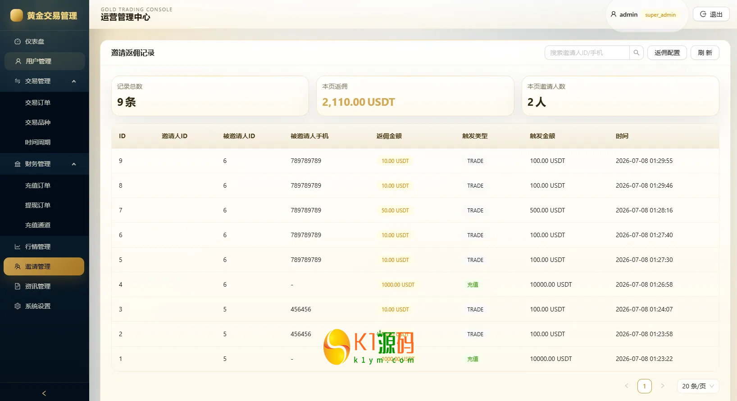Image resolution: width=737 pixels, height=401 pixels.
Task: Open 交易品种 submenu item
Action: [45, 122]
